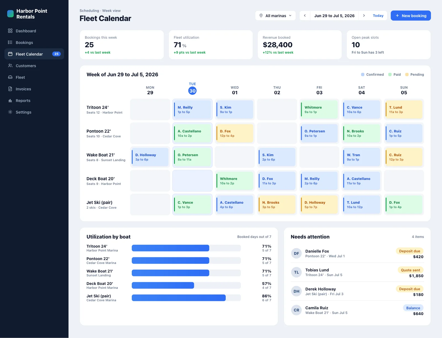
Task: Click the TL avatar for Tobias Lund
Action: point(296,272)
